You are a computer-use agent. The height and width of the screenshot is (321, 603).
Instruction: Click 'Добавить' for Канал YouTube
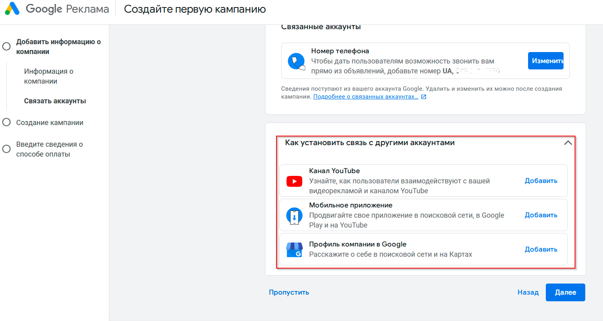(541, 181)
